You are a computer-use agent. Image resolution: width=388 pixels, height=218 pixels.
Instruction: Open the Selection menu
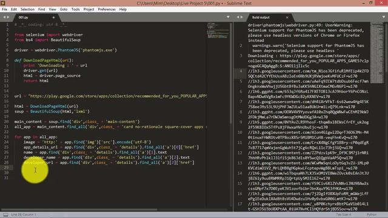pos(27,10)
